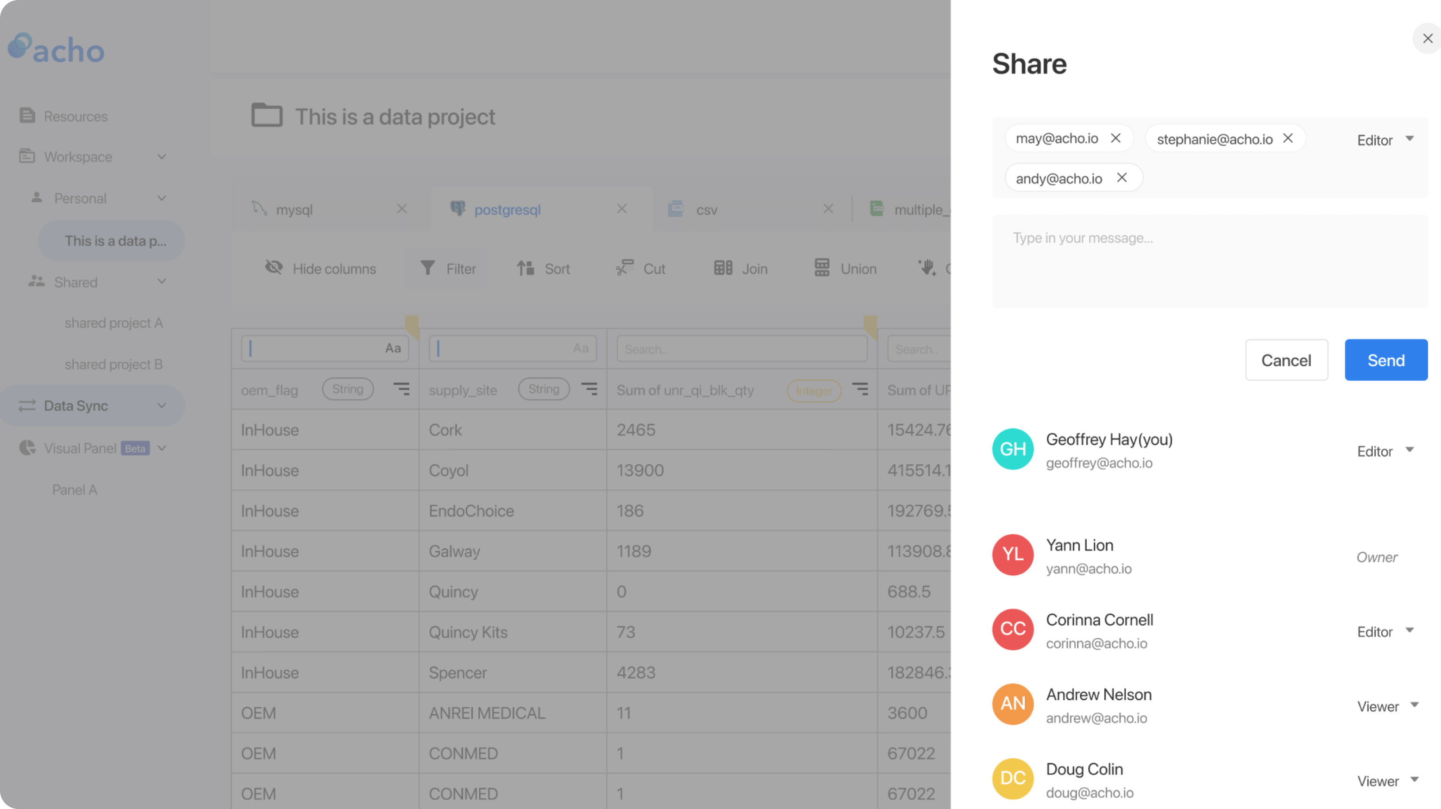Click Andrew Nelson's AN avatar

point(1013,704)
